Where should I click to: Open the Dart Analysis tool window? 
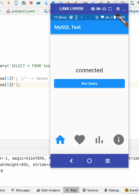[x=48, y=190]
